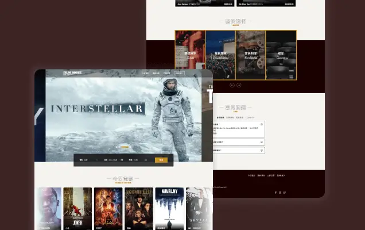
Task: Open the Moonlight movie poster
Action: (x=48, y=209)
